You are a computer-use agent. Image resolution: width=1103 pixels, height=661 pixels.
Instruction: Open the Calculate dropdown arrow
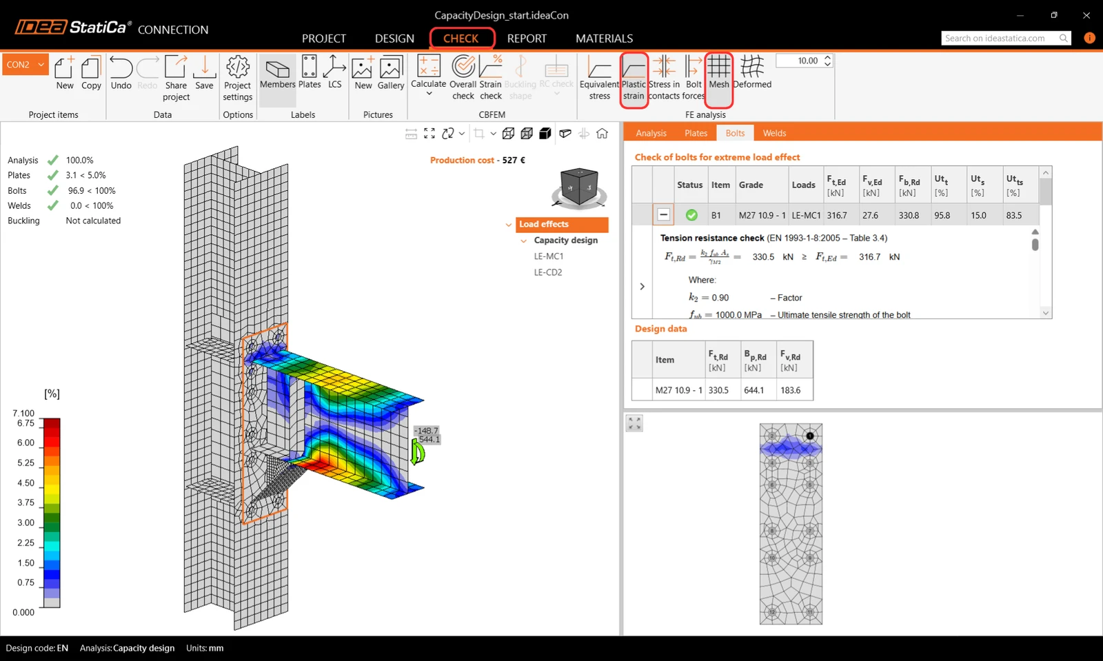(429, 94)
